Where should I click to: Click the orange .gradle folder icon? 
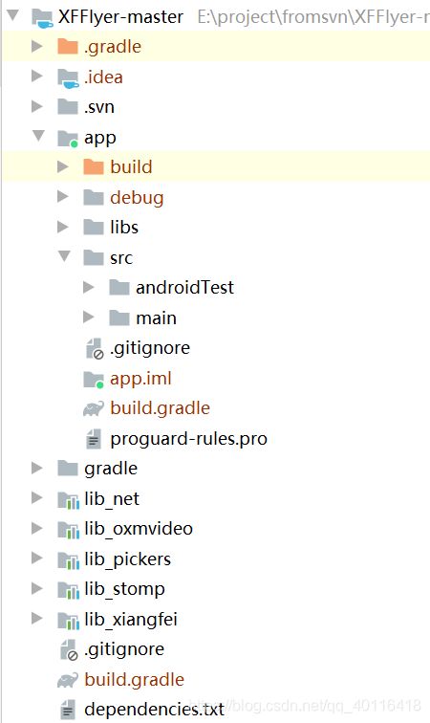tap(68, 46)
